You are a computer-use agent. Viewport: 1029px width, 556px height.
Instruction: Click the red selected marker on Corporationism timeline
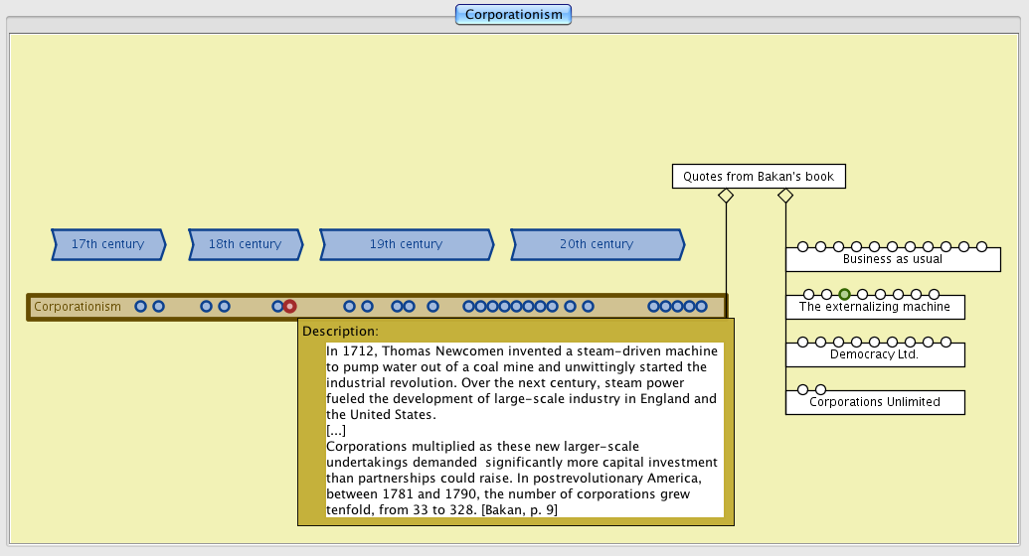289,307
